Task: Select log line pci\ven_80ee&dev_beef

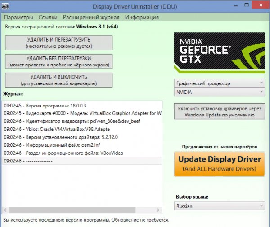Action: (82, 121)
